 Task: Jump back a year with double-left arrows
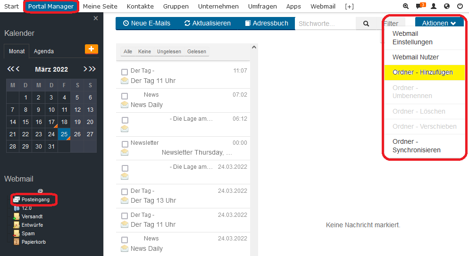[10, 69]
